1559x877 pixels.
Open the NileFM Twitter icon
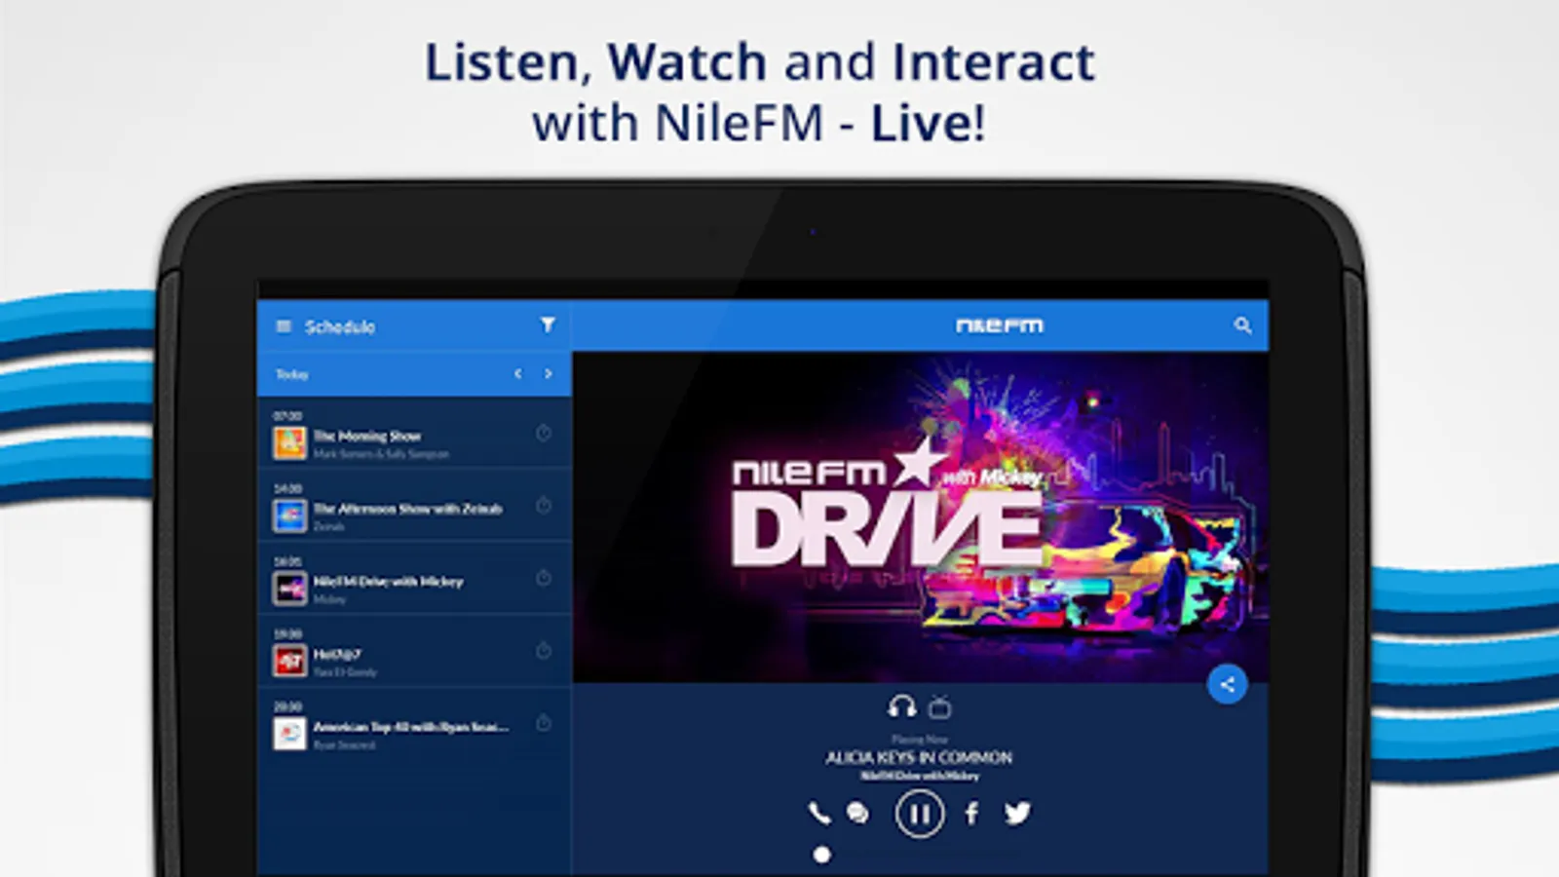click(1017, 813)
